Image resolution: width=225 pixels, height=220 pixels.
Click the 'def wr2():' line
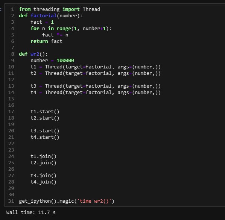click(33, 54)
